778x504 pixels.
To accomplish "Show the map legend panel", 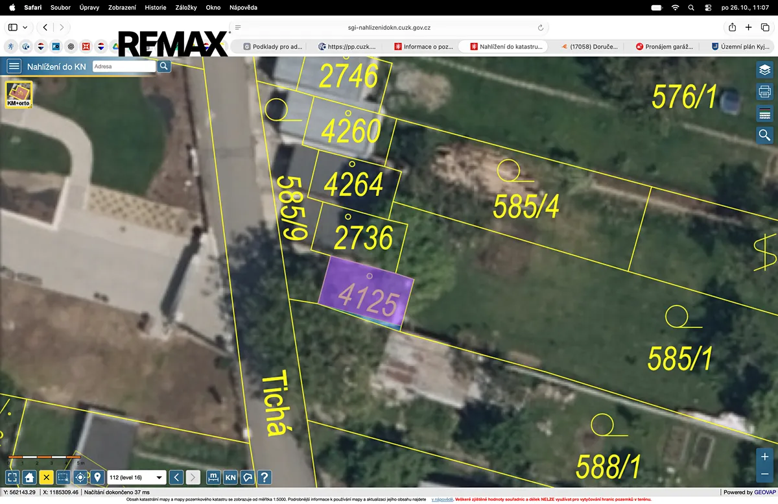I will coord(764,114).
